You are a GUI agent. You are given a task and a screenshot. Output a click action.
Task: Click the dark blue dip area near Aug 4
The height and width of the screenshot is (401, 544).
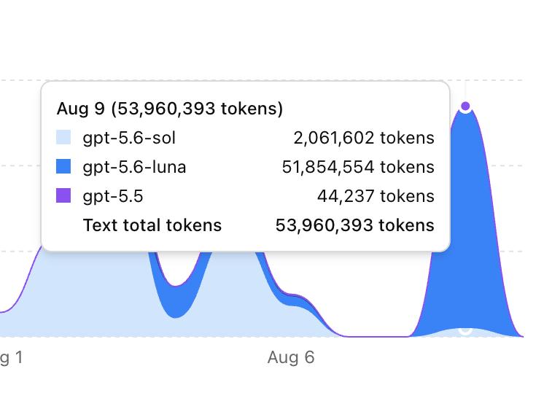(x=176, y=301)
